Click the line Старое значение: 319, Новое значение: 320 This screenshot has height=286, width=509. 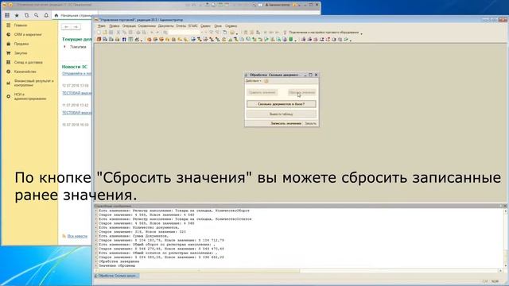[142, 232]
